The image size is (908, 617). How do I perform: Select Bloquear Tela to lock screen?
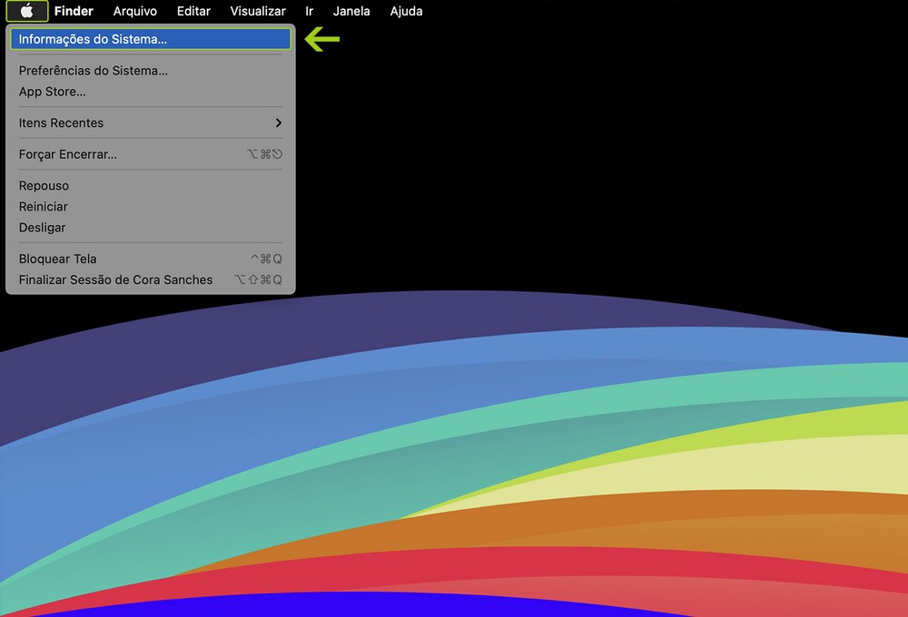(57, 259)
